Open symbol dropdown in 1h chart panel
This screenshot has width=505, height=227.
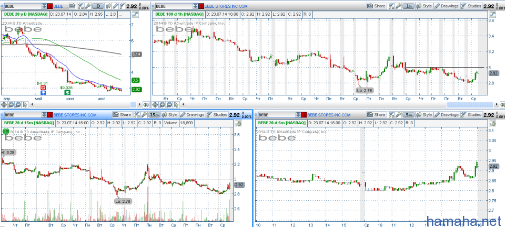pos(196,6)
